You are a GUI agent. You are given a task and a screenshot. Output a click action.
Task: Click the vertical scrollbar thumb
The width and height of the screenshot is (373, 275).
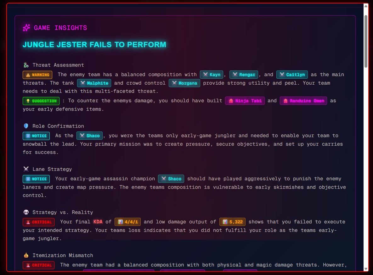pyautogui.click(x=366, y=42)
